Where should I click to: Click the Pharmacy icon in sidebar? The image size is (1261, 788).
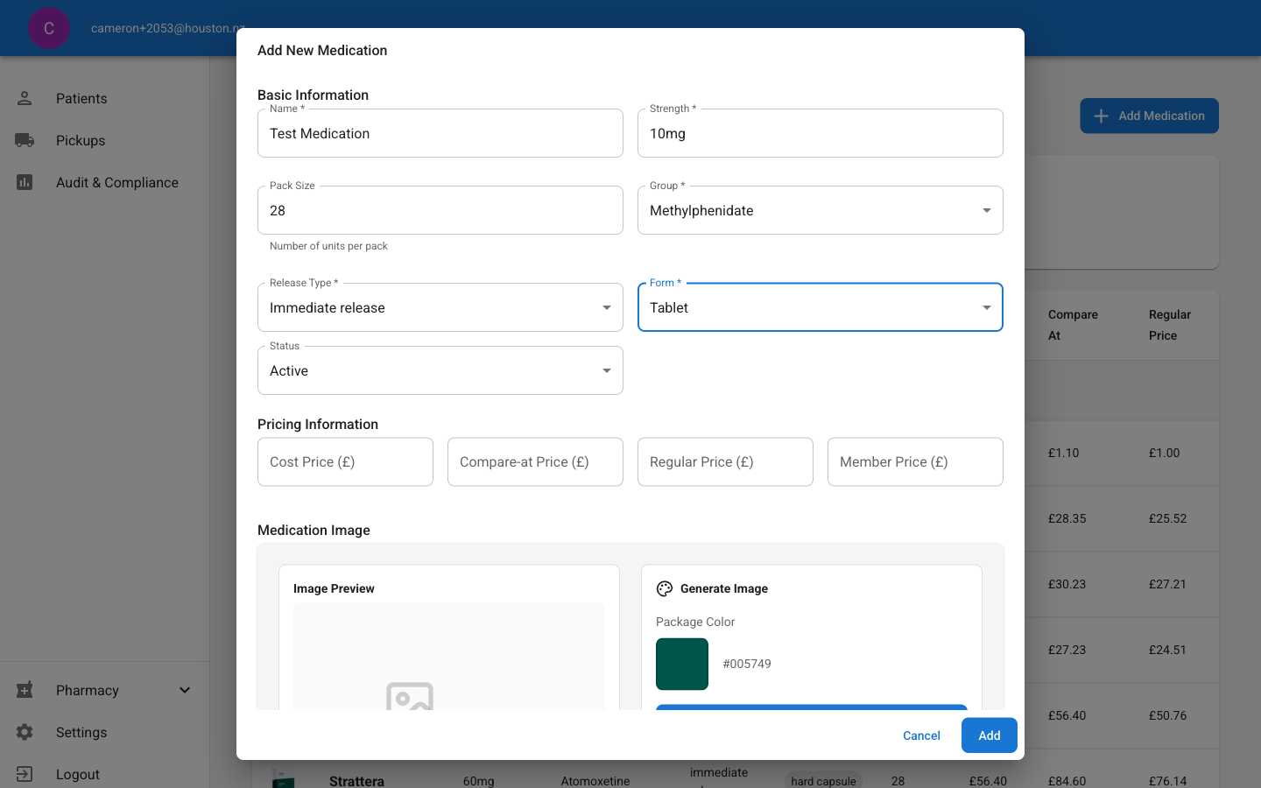25,690
